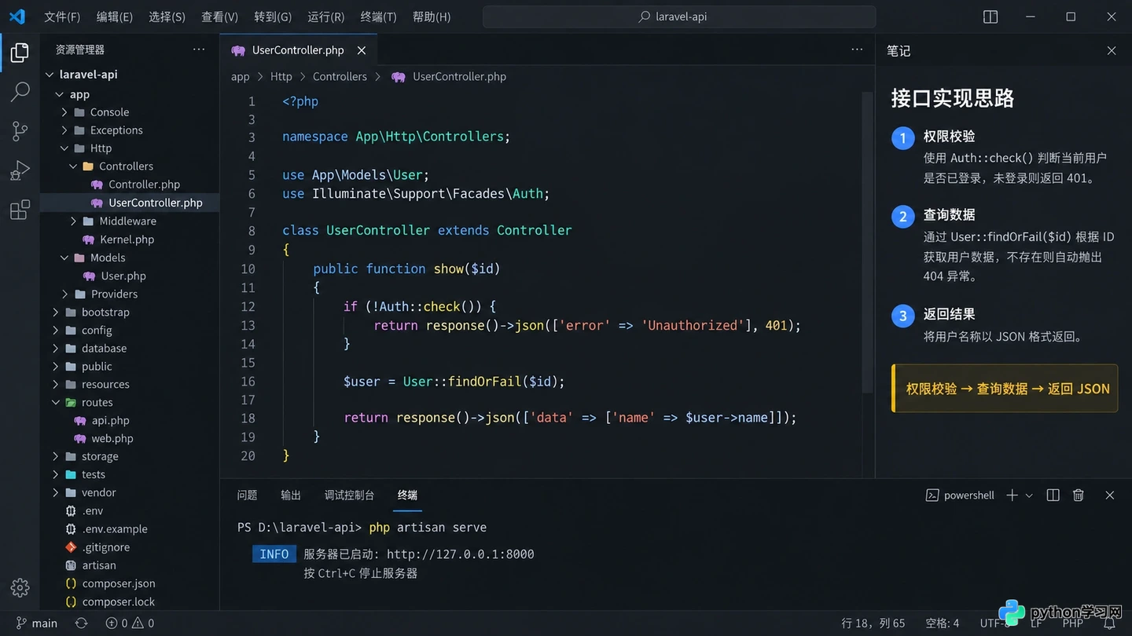The width and height of the screenshot is (1132, 636).
Task: Toggle the editor layout icon in title bar
Action: pyautogui.click(x=990, y=16)
